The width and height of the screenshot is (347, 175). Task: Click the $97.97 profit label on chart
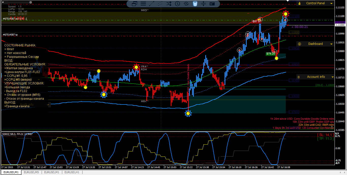257,22
